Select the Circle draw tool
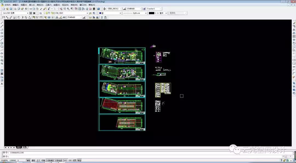The width and height of the screenshot is (296, 163). pos(2,43)
